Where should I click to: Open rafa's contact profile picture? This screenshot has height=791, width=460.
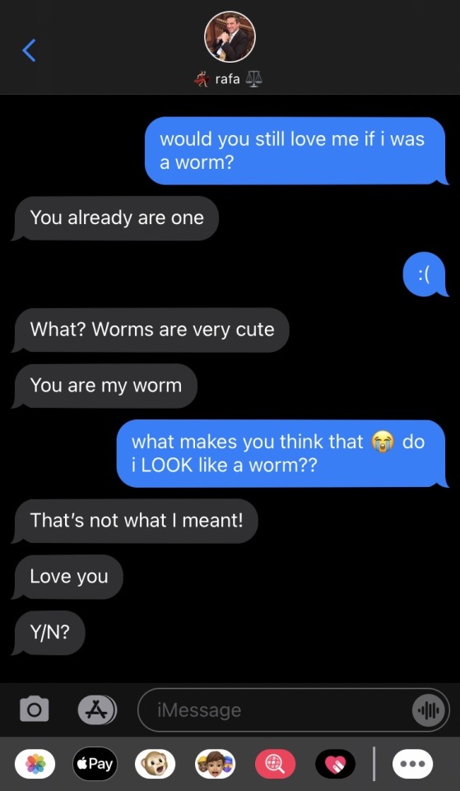pyautogui.click(x=230, y=37)
